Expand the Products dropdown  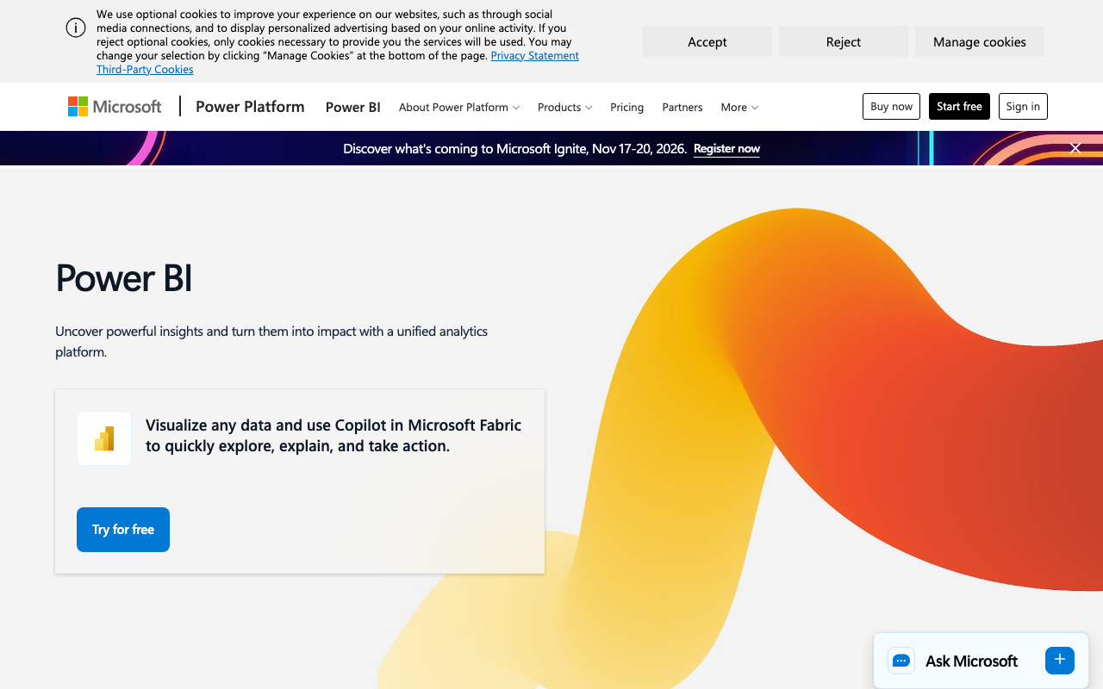pos(565,107)
